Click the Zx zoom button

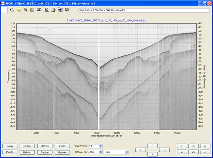coord(193,152)
